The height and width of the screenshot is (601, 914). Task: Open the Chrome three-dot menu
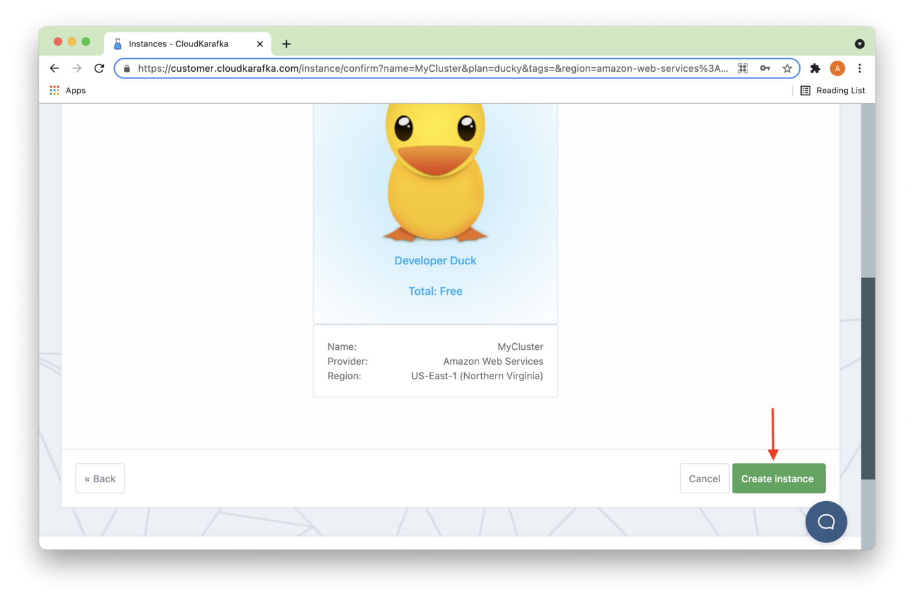click(860, 68)
